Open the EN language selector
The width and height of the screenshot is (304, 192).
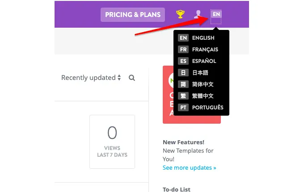(216, 14)
